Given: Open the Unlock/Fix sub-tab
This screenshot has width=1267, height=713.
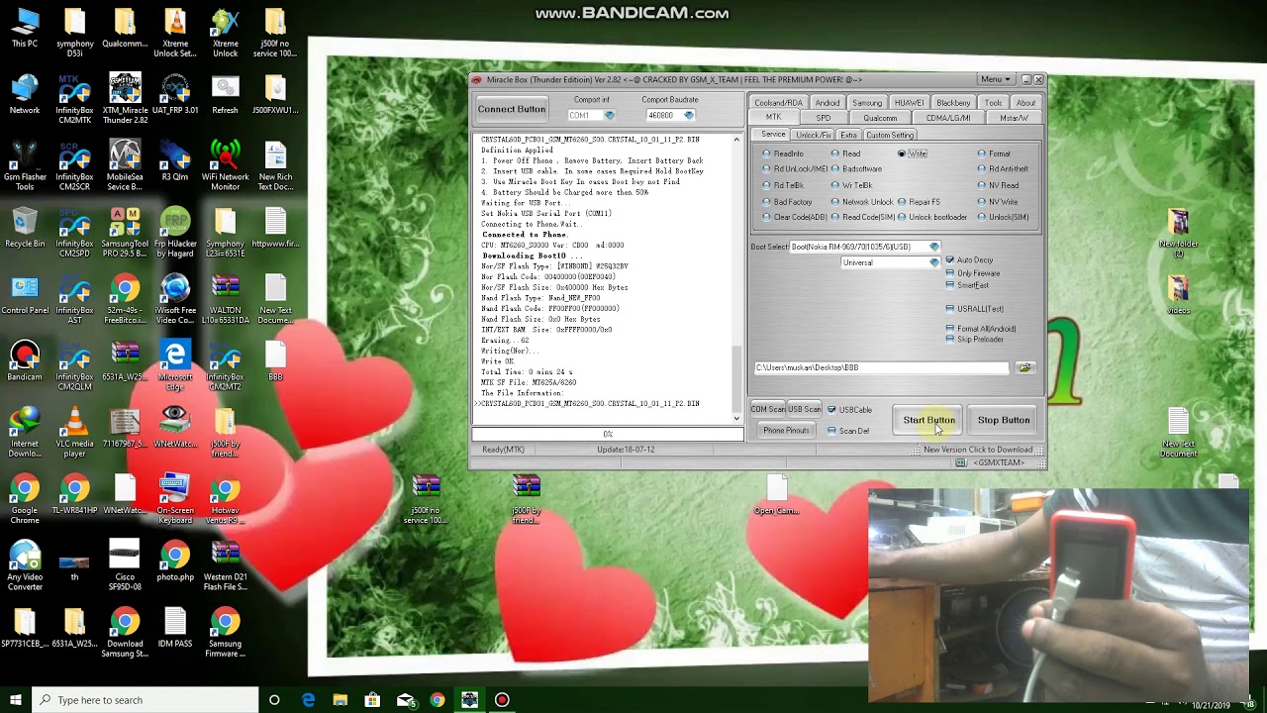Looking at the screenshot, I should tap(813, 135).
